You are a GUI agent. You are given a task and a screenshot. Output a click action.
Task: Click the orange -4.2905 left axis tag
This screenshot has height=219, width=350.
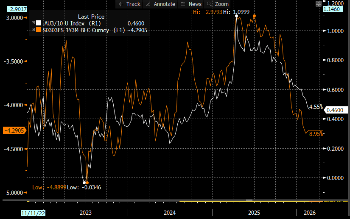(x=14, y=130)
